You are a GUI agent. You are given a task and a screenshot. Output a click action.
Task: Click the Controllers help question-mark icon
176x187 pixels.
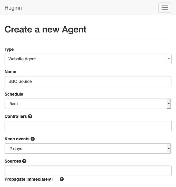pyautogui.click(x=30, y=116)
